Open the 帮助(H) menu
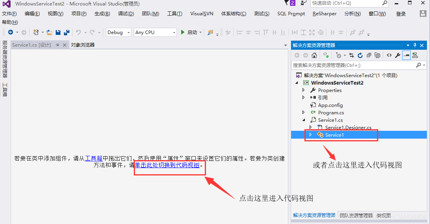430x224 pixels. point(10,22)
